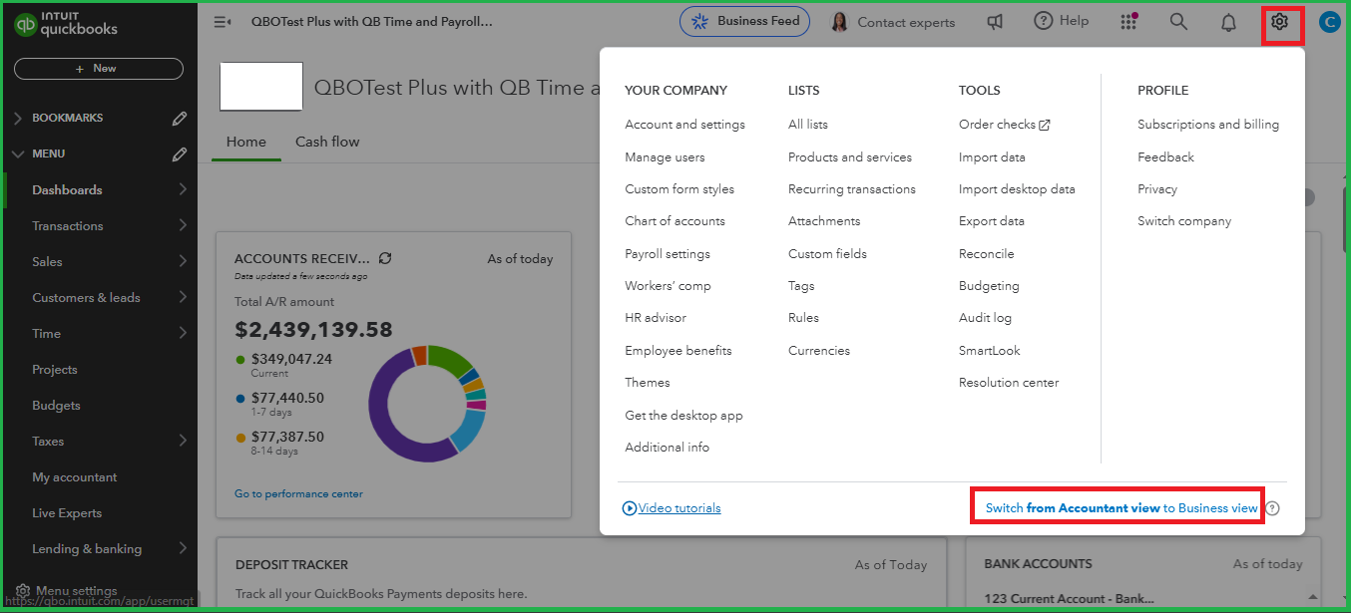Open Currencies list
Screen dimensions: 1351x613
point(819,351)
